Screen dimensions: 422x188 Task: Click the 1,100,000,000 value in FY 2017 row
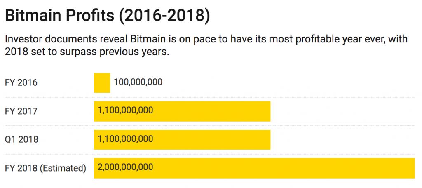point(125,110)
